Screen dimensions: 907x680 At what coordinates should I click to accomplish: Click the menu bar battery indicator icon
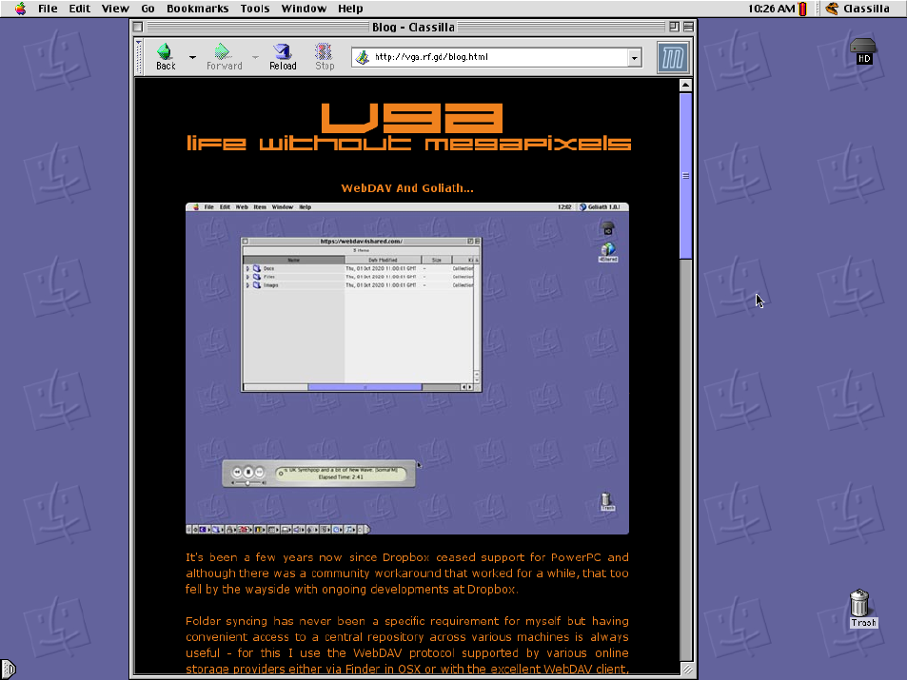coord(803,9)
